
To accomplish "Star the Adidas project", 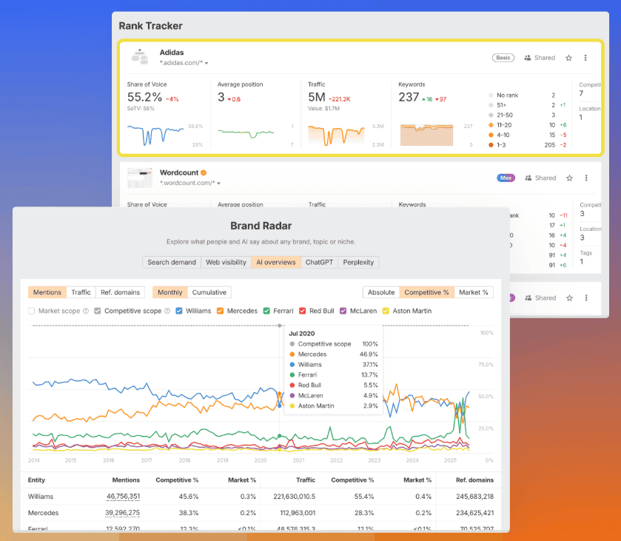I will pos(568,57).
